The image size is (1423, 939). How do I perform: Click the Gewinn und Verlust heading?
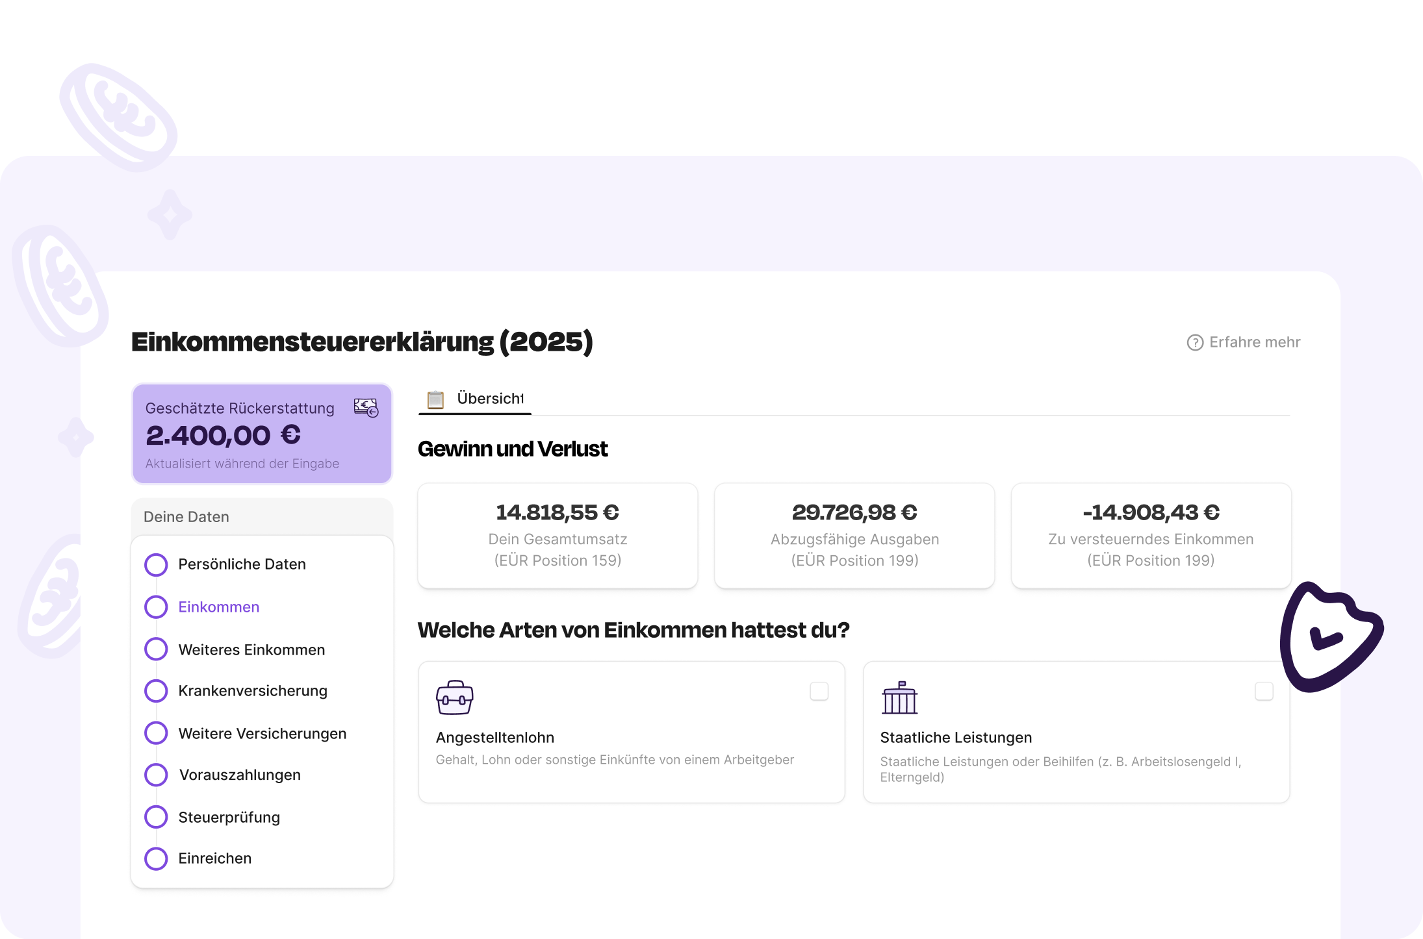[513, 449]
